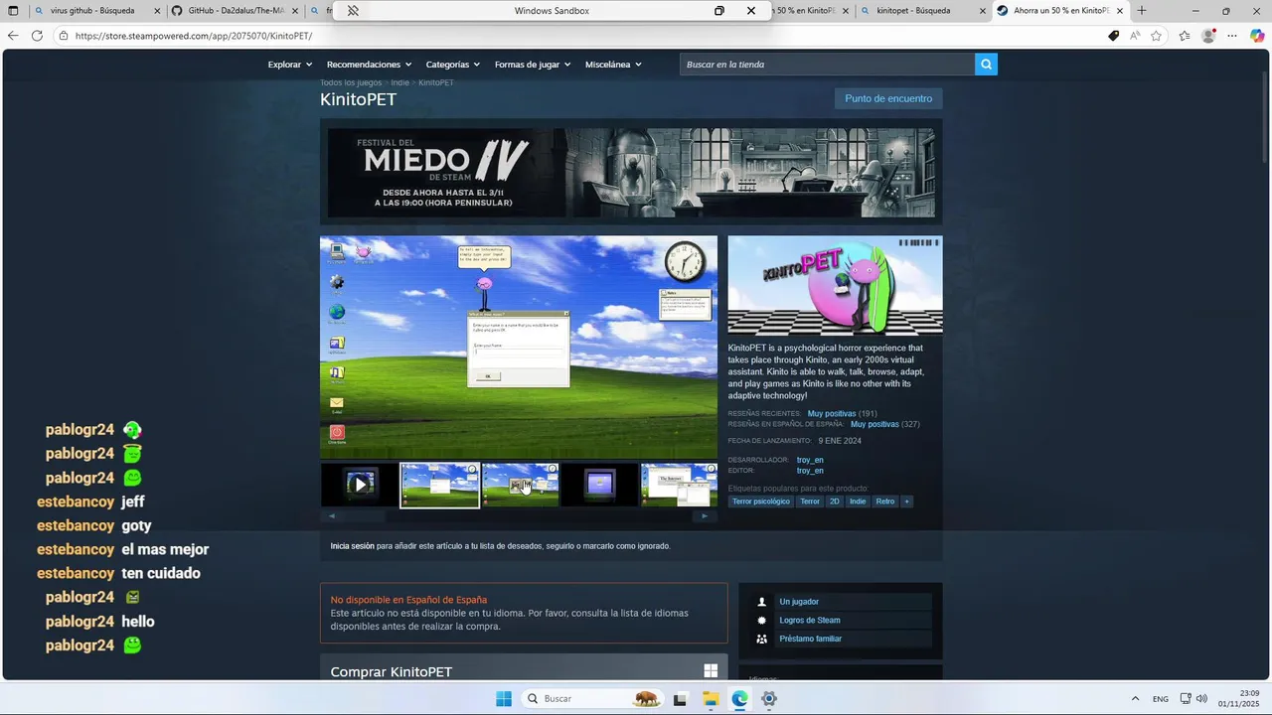Select the Terror tag
The width and height of the screenshot is (1272, 715).
click(810, 501)
